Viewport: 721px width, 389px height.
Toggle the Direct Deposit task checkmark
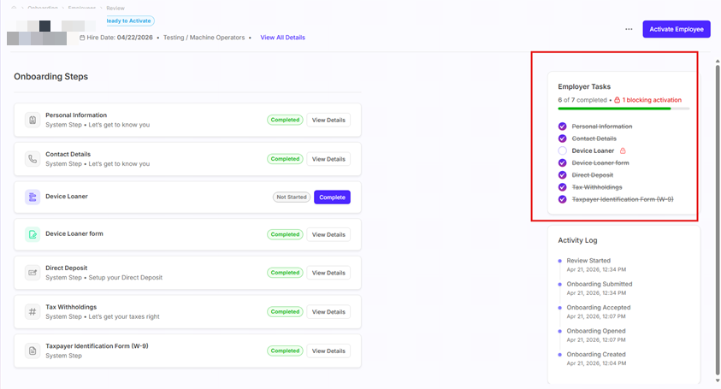pyautogui.click(x=563, y=175)
